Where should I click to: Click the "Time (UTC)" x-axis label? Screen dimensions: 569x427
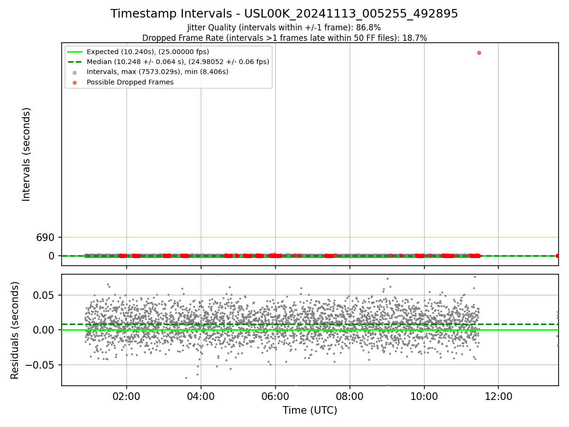pyautogui.click(x=310, y=410)
